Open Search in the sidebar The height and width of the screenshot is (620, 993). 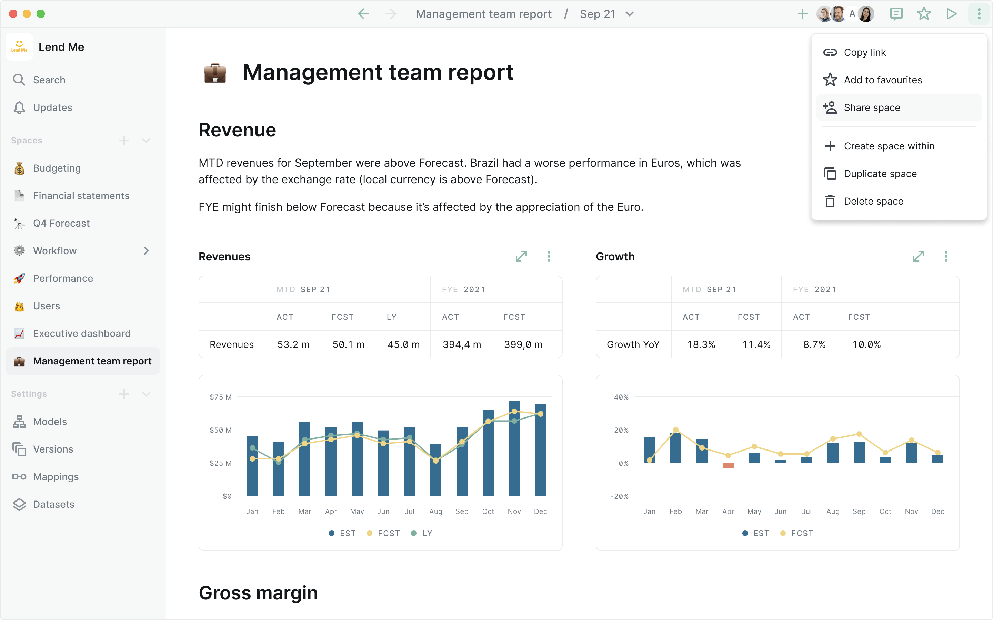(49, 80)
